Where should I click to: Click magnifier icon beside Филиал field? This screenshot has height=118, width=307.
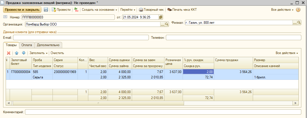pos(299,23)
